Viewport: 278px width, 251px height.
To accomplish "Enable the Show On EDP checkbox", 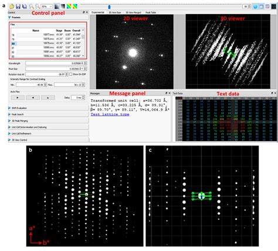I will (x=71, y=74).
